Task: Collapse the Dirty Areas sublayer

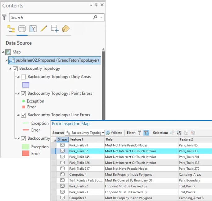Action: pos(18,77)
